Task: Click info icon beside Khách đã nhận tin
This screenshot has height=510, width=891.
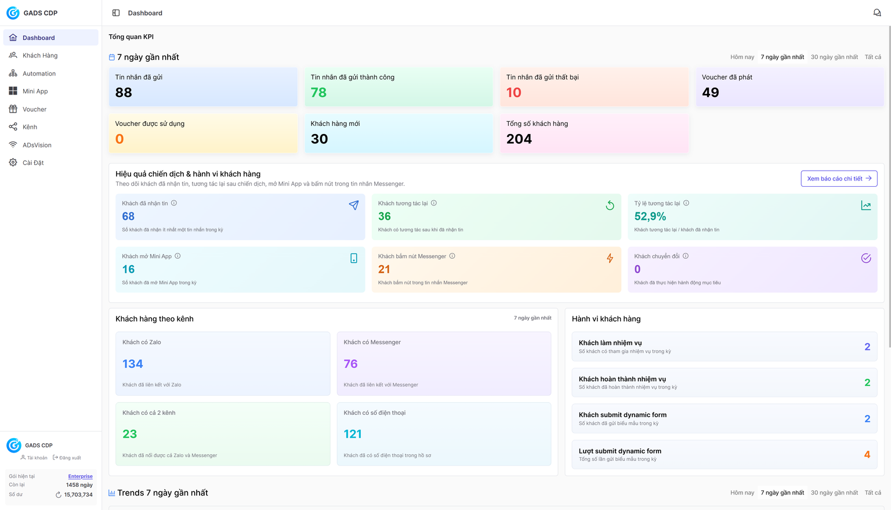Action: click(x=174, y=203)
